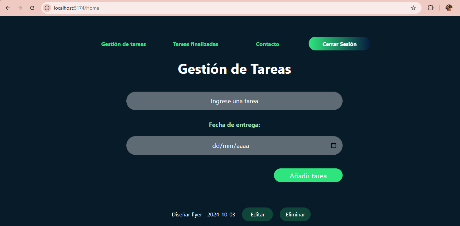
Task: Open the site information icon in address bar
Action: click(47, 8)
